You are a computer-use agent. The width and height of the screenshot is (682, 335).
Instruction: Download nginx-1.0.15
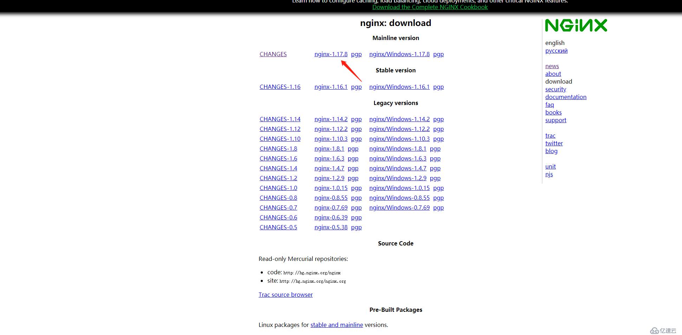click(x=331, y=188)
